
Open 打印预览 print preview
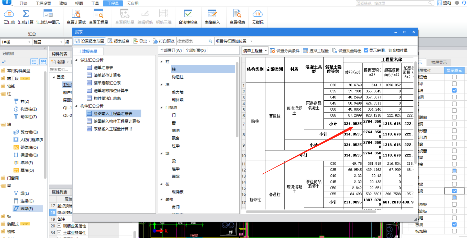click(x=163, y=41)
